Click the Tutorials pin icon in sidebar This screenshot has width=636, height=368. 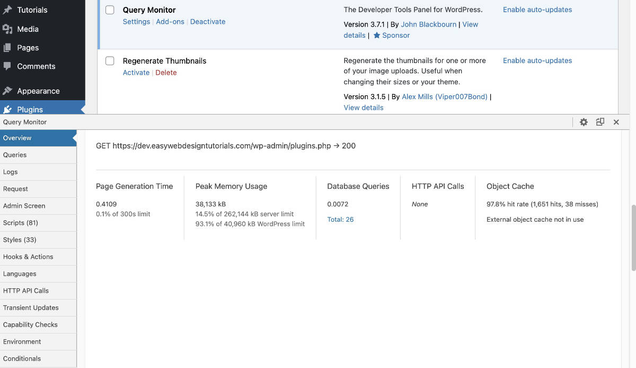click(7, 10)
